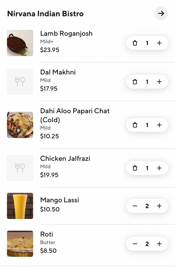Click the Nirvana Indian Bistro restaurant title

tap(45, 13)
